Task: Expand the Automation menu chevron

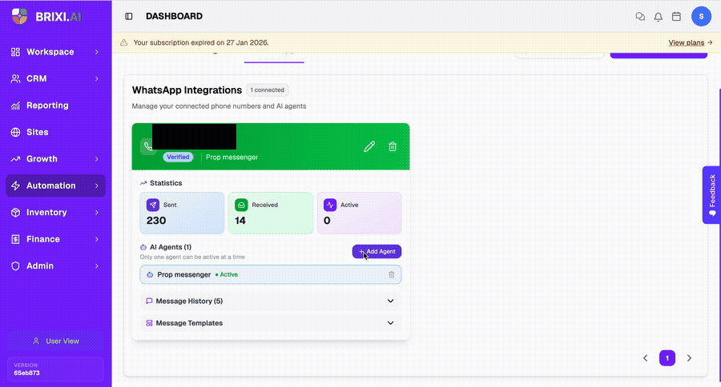Action: 97,186
